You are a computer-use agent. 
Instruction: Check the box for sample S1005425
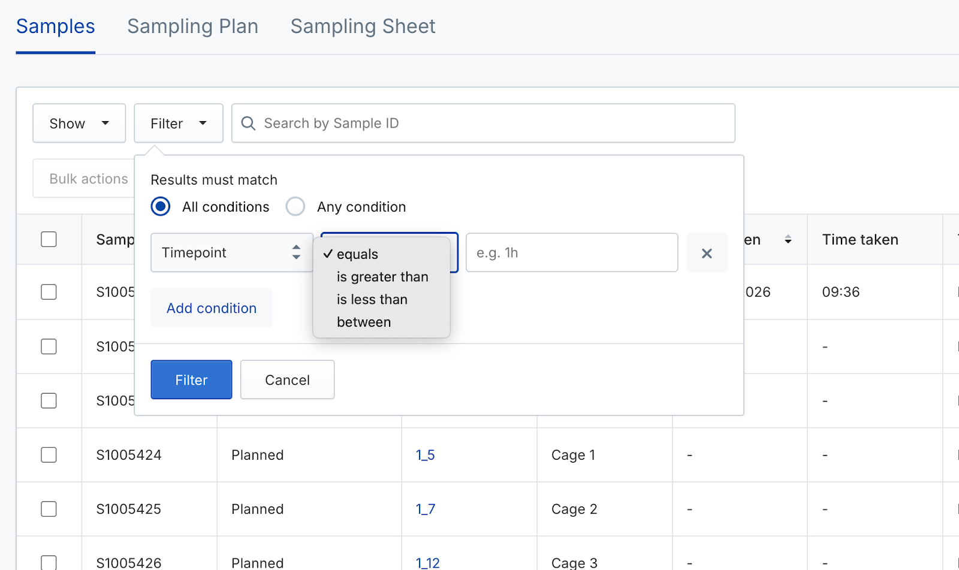[x=49, y=509]
